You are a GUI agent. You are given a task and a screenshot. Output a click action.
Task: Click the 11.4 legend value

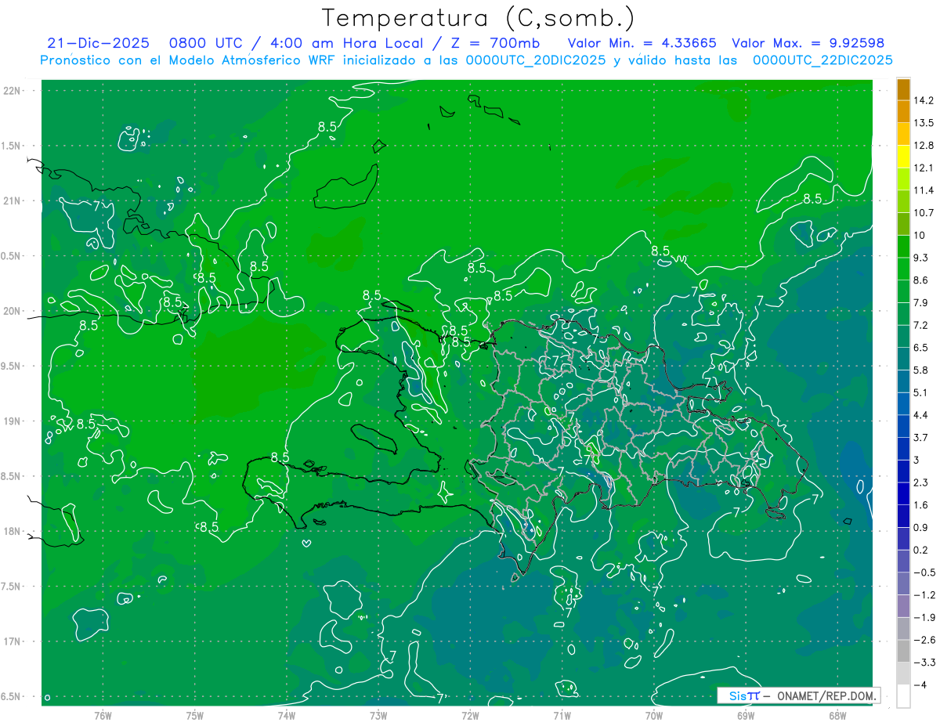924,190
